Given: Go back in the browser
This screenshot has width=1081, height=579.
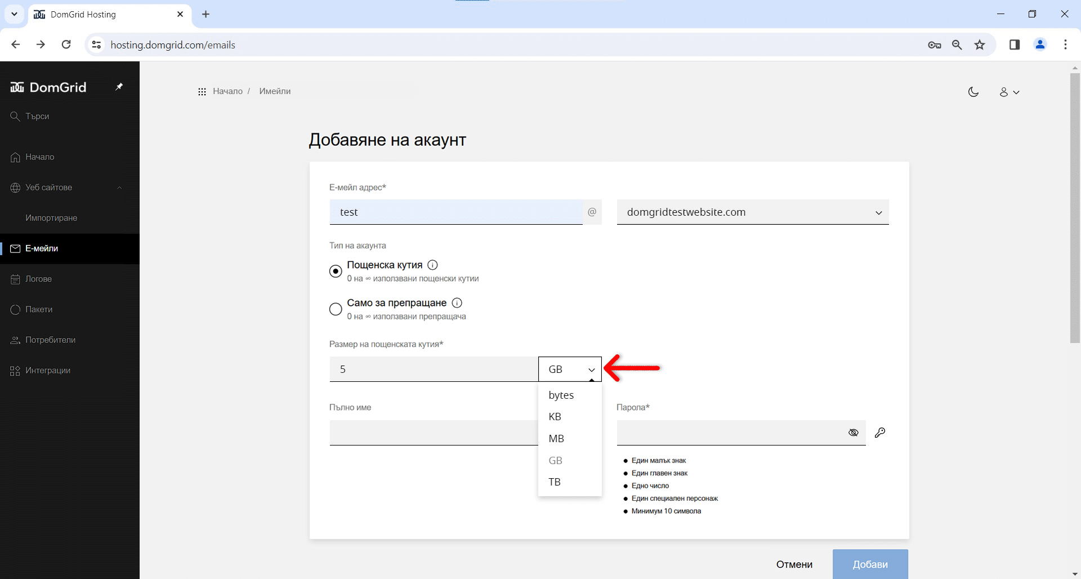Looking at the screenshot, I should [16, 44].
